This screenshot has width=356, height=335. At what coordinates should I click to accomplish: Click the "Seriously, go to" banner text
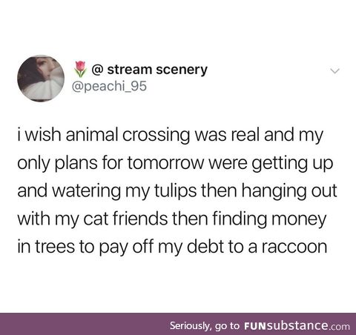click(205, 325)
